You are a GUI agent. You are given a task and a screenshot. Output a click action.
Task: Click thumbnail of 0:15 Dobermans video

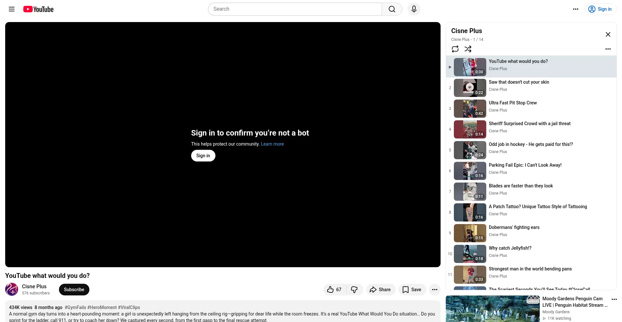[470, 233]
